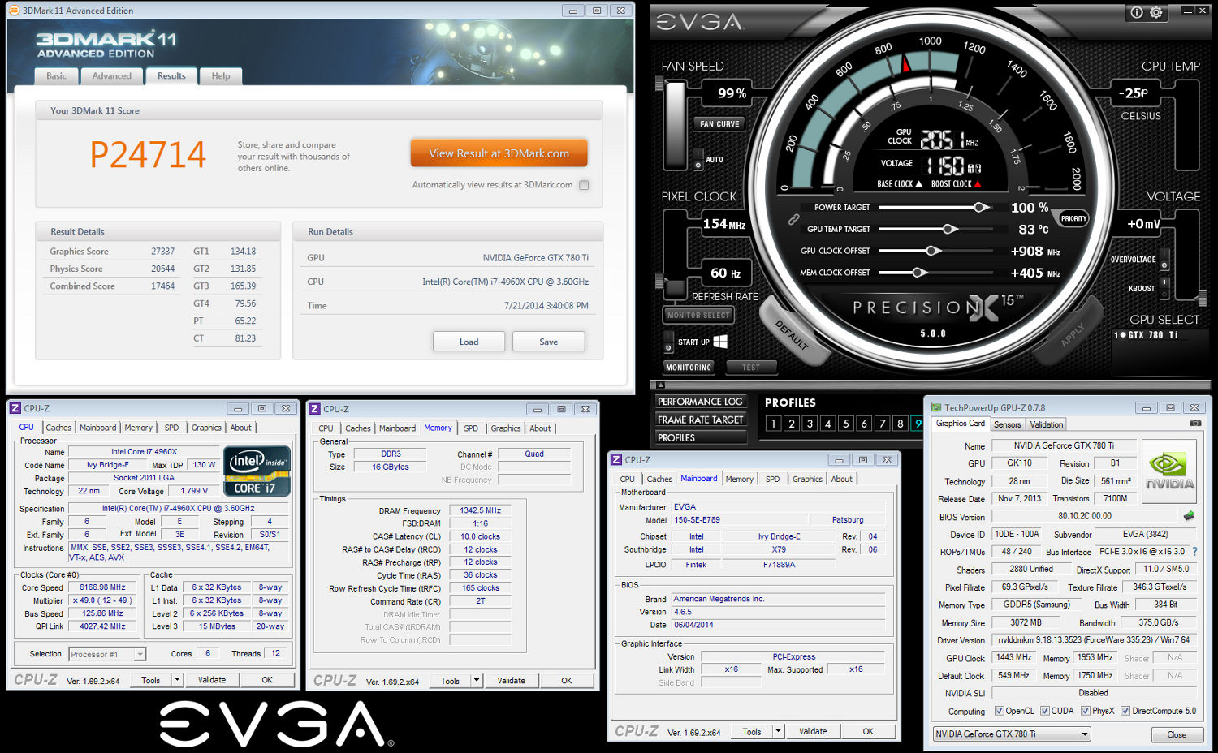The width and height of the screenshot is (1218, 753).
Task: Select profile slot 9 in Precision
Action: point(918,424)
